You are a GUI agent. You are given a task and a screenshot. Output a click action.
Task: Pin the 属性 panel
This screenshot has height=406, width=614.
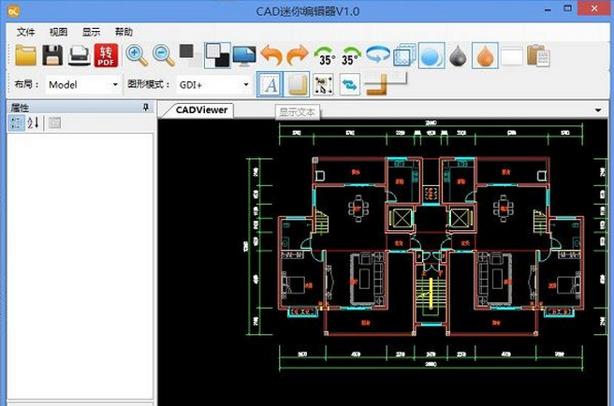[x=145, y=109]
